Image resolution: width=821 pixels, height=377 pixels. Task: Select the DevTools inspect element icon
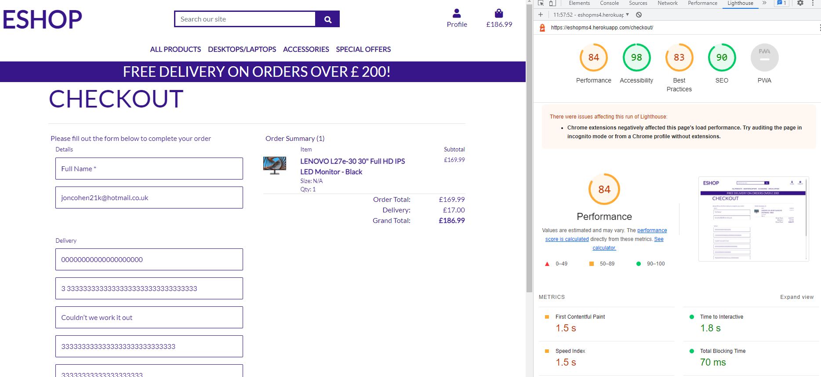click(541, 3)
